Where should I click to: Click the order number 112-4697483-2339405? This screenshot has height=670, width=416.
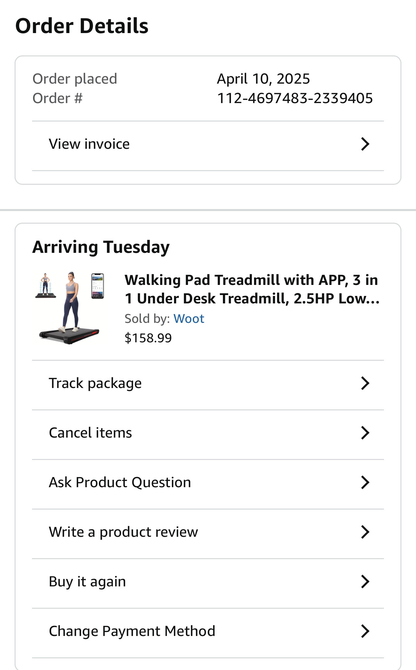click(x=295, y=98)
